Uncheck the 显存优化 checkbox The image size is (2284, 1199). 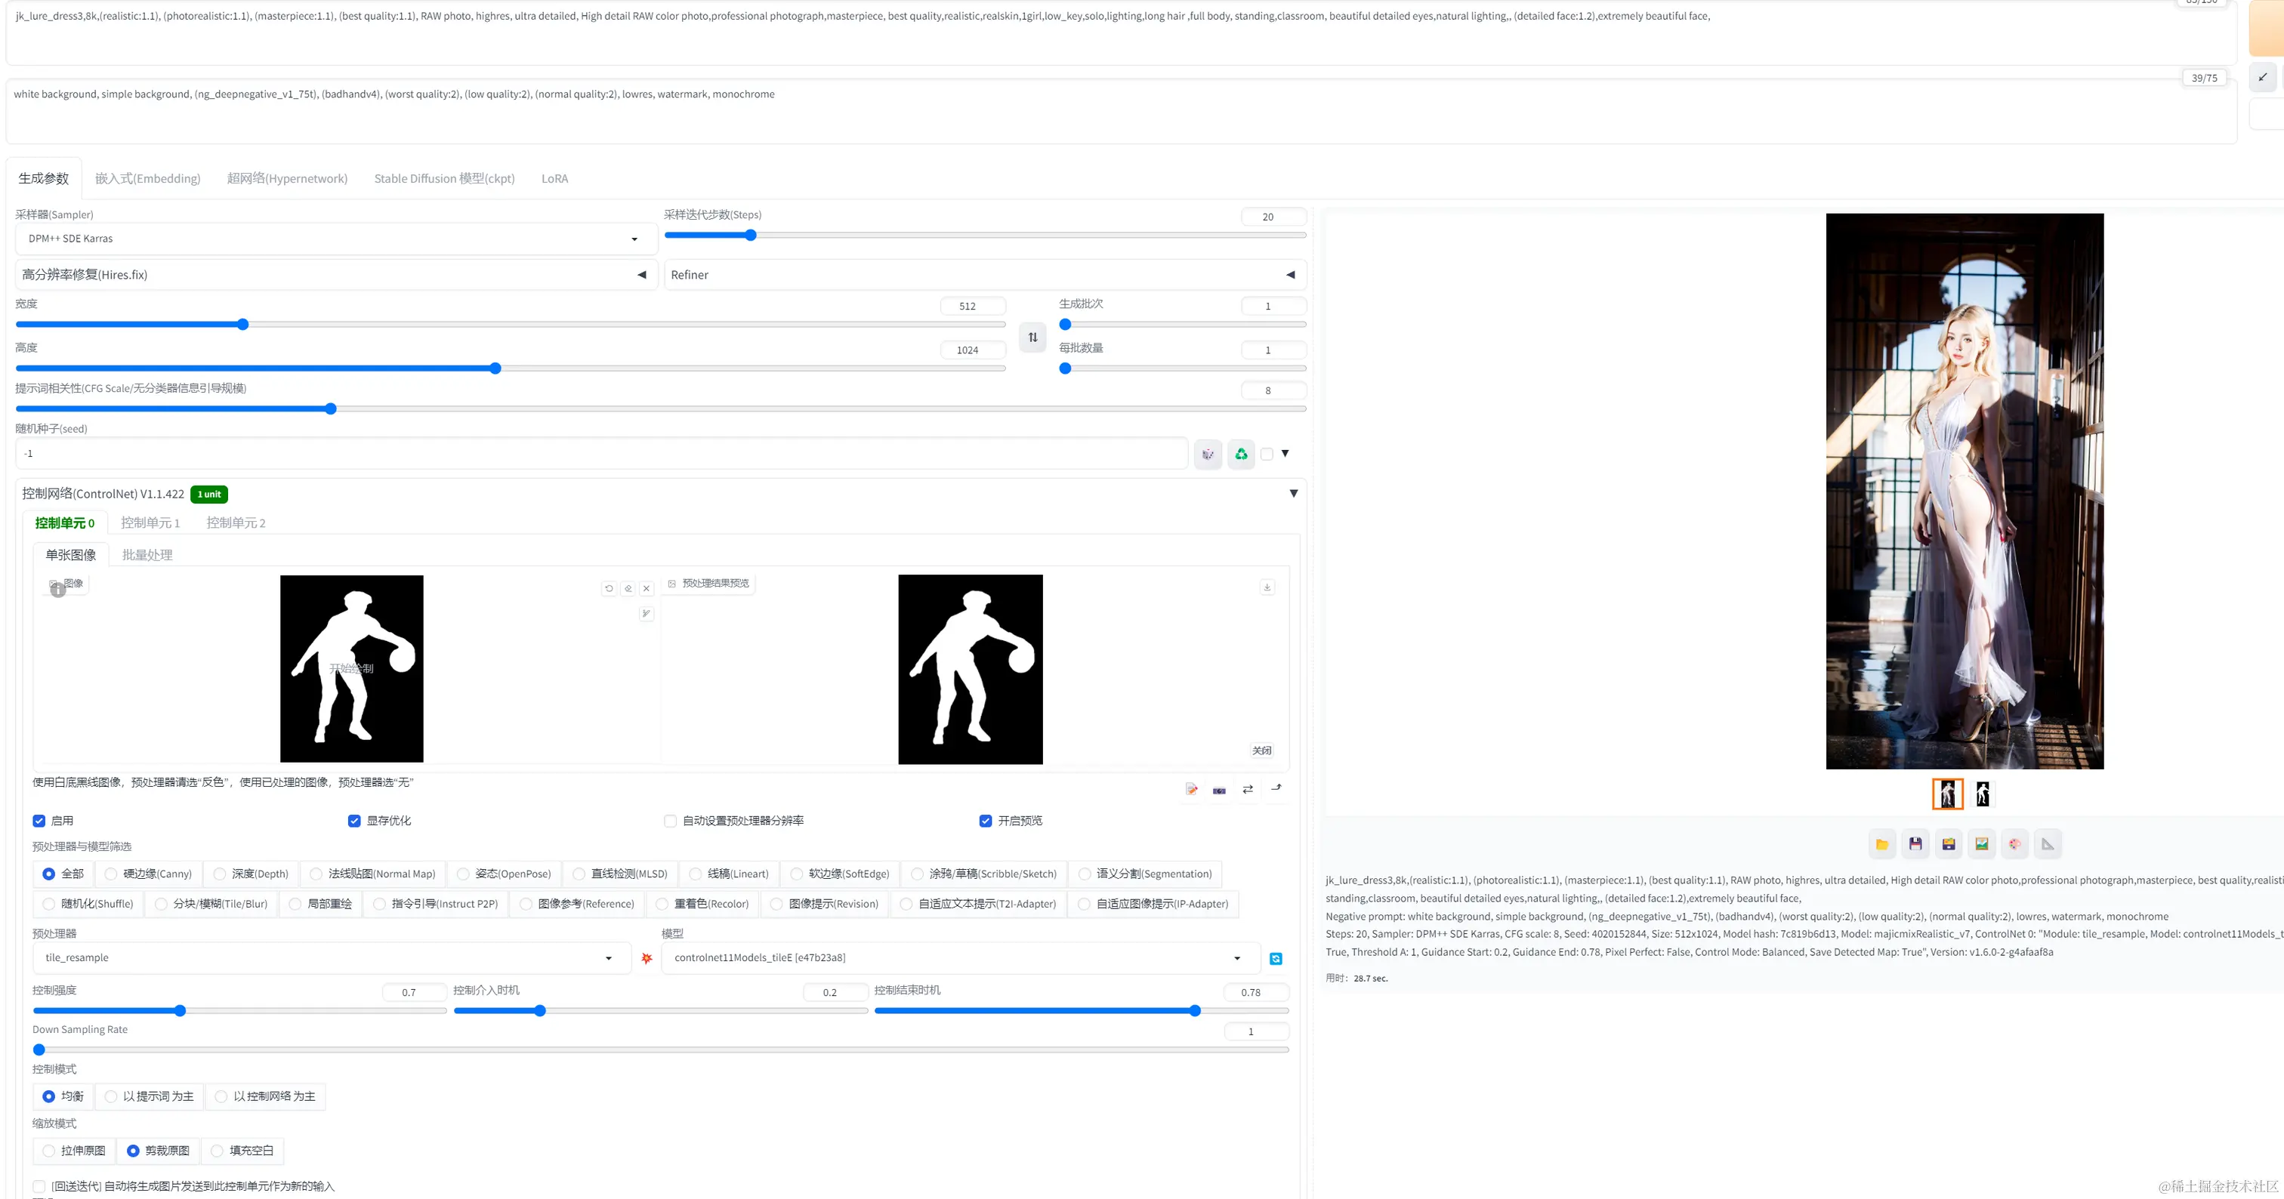(x=353, y=821)
